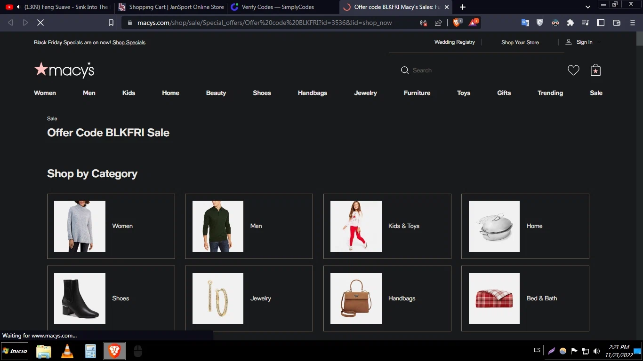Switch to the Verify Codes SimplyCodes tab
Image resolution: width=643 pixels, height=361 pixels.
coord(282,7)
